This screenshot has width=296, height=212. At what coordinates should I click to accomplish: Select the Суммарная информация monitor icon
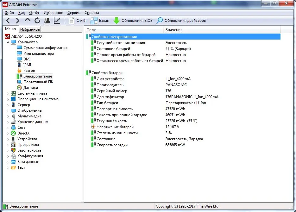[x=19, y=48]
